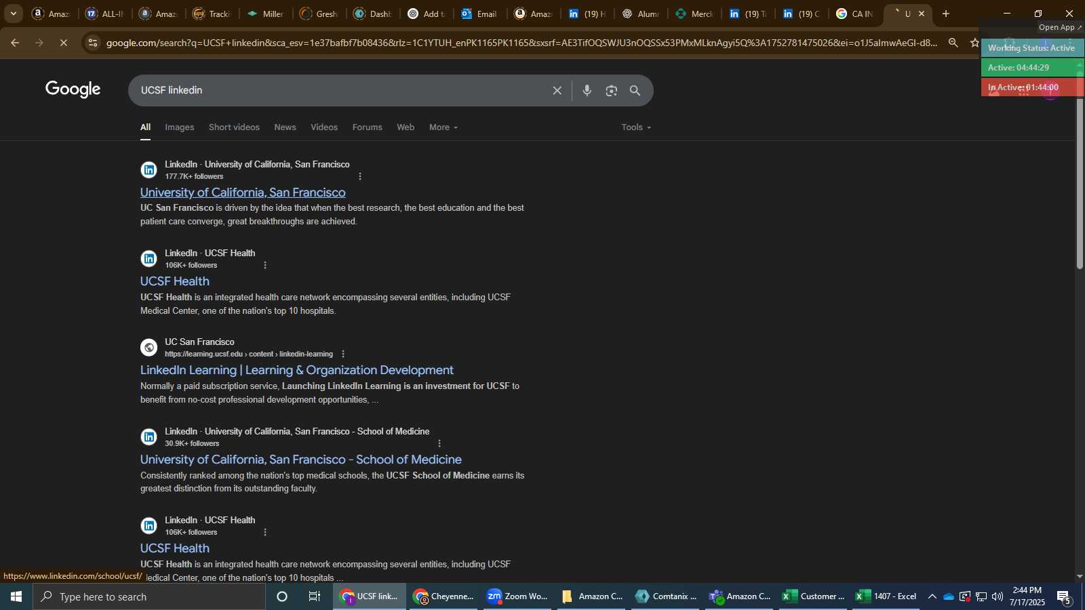Show hidden system tray icons
Screen dimensions: 1085x610
point(932,596)
